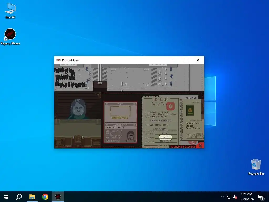Select the Recycle Bin desktop icon

pos(256,167)
